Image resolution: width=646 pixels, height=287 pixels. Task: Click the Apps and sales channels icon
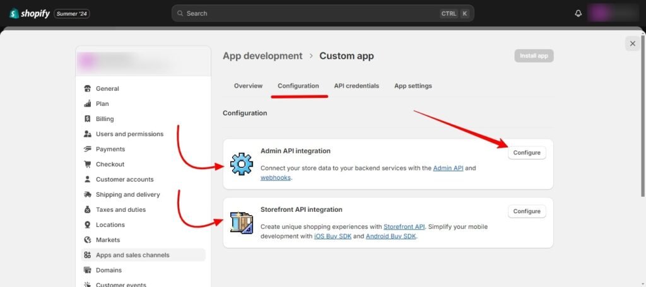pyautogui.click(x=87, y=255)
